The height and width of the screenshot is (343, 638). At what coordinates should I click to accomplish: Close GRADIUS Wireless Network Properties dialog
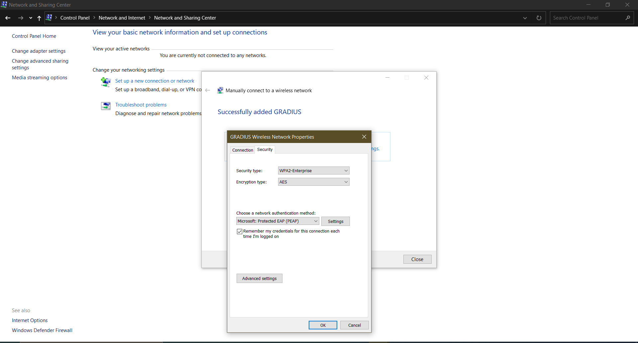coord(364,137)
